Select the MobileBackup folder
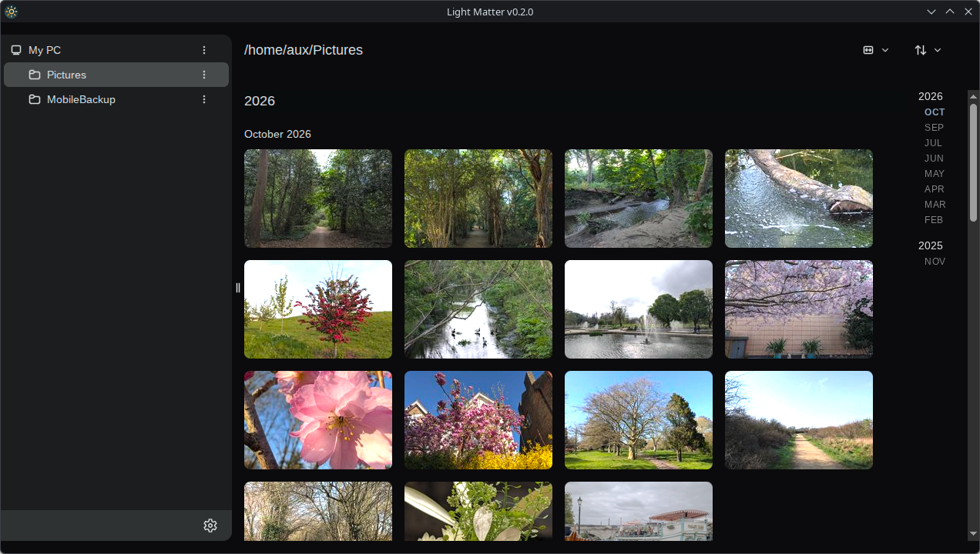 coord(116,99)
